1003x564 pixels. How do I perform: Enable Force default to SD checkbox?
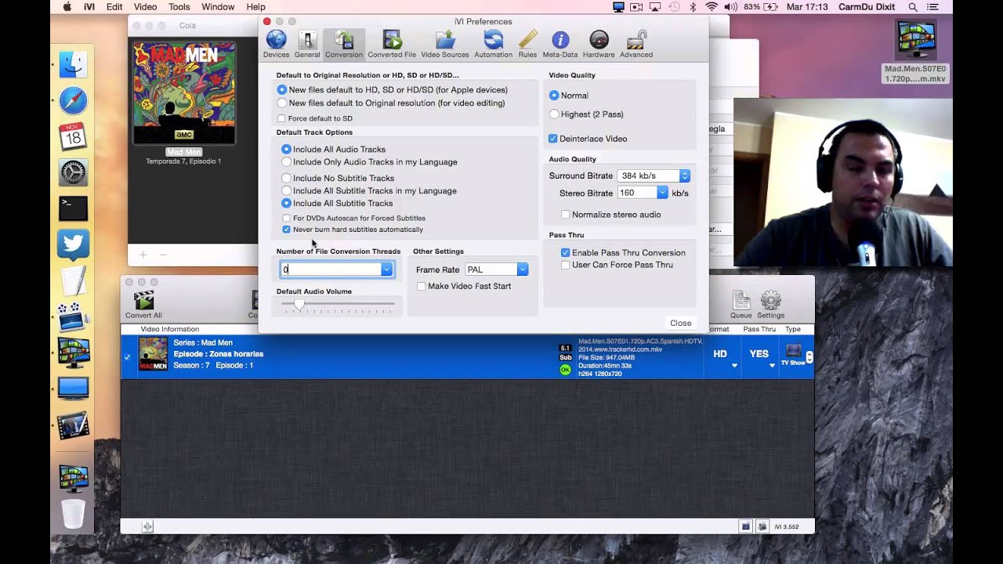click(x=281, y=118)
